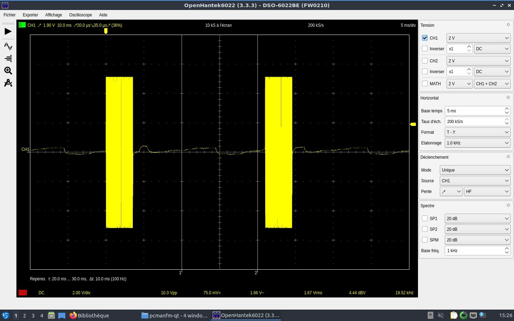The height and width of the screenshot is (321, 514).
Task: Click cursor marker 1 below the graph
Action: pyautogui.click(x=180, y=272)
